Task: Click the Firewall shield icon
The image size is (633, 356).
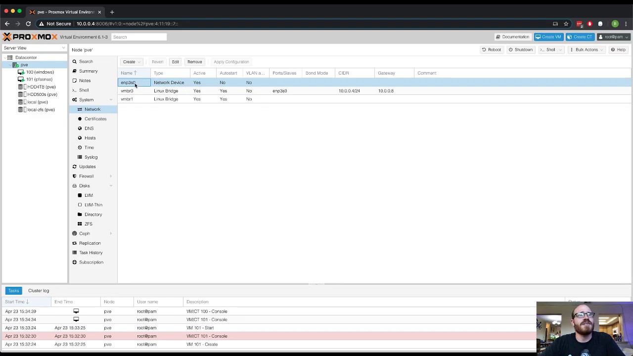Action: click(x=74, y=176)
